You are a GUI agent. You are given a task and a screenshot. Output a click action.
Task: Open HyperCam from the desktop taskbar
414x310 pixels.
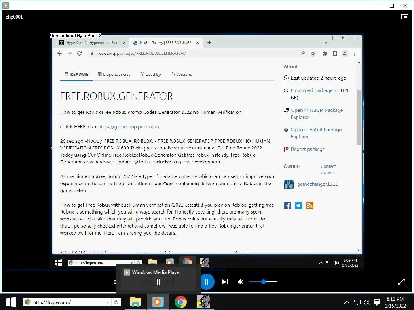click(x=203, y=302)
